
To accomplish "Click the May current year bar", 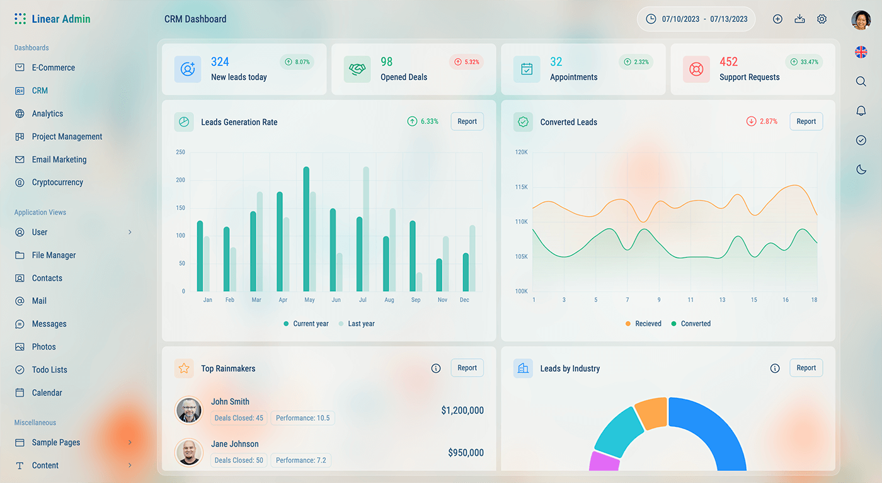I will (x=306, y=229).
